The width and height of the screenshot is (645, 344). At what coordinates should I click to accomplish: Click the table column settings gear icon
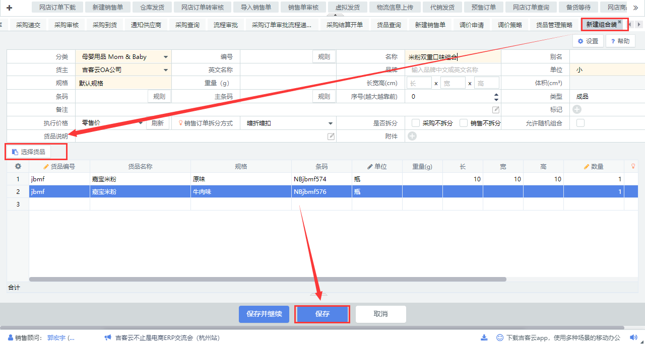click(18, 167)
